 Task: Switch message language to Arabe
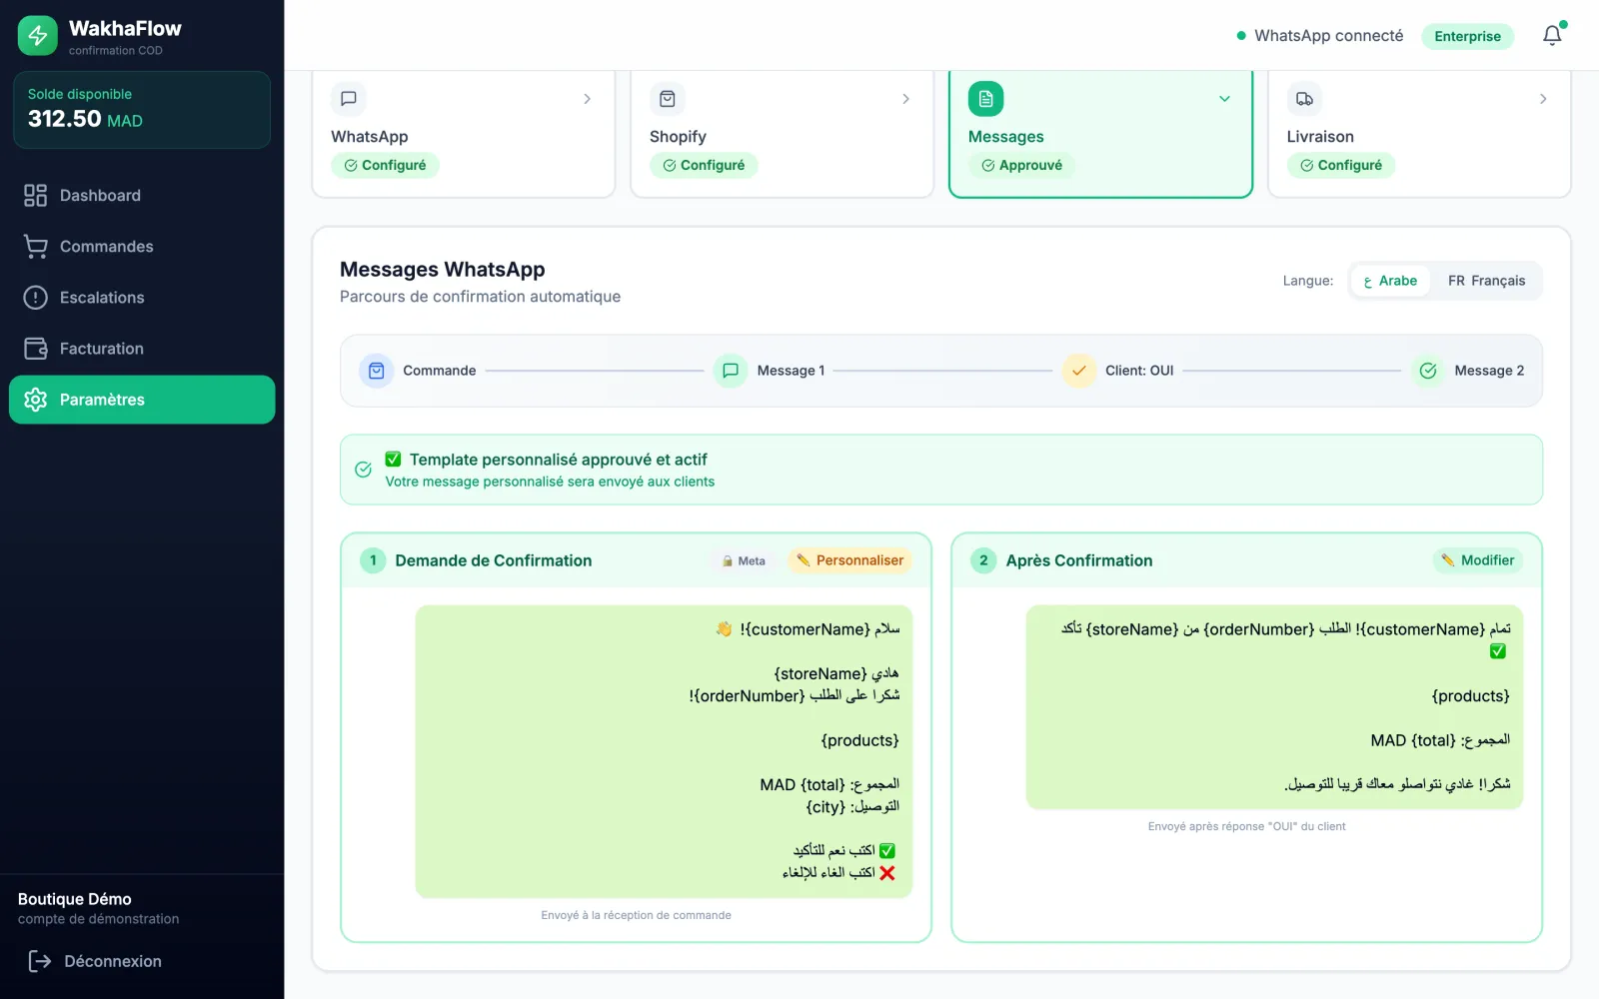tap(1390, 281)
